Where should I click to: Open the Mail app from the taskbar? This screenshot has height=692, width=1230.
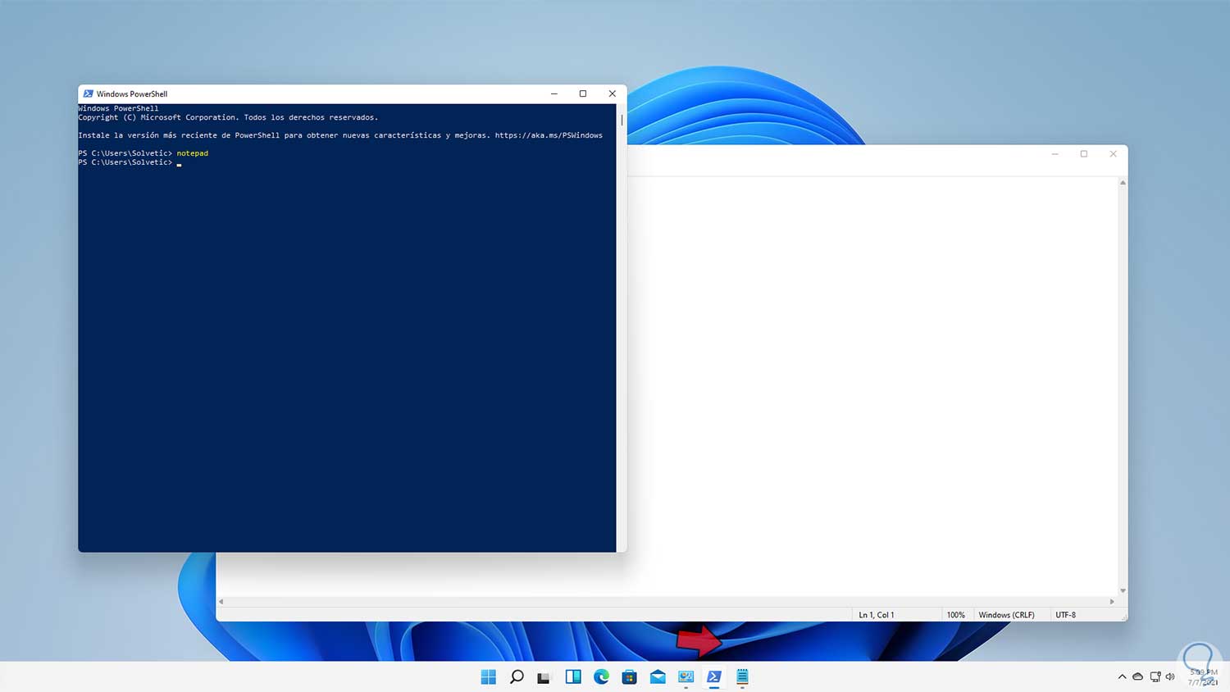coord(658,676)
